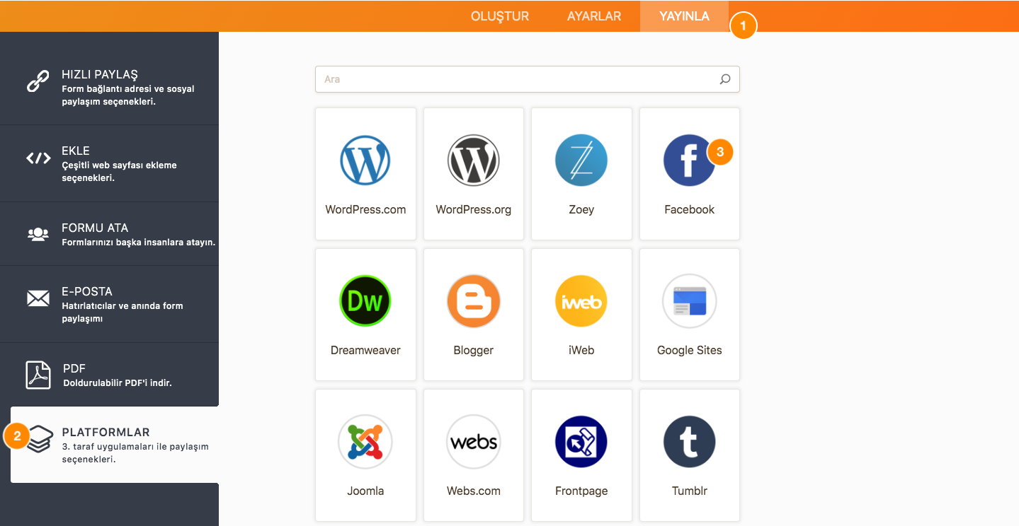Image resolution: width=1019 pixels, height=526 pixels.
Task: Click the Facebook logo icon
Action: click(x=690, y=160)
